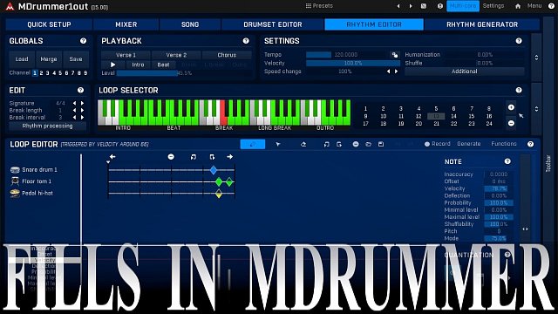Select the arrow selection tool in Loop Editor

pyautogui.click(x=278, y=144)
